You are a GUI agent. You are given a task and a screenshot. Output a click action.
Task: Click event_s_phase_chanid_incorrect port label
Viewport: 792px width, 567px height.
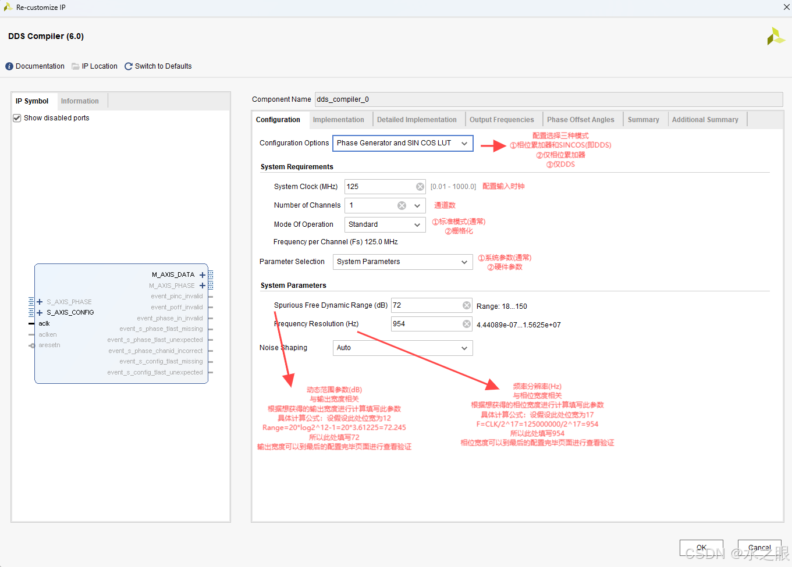pyautogui.click(x=156, y=351)
